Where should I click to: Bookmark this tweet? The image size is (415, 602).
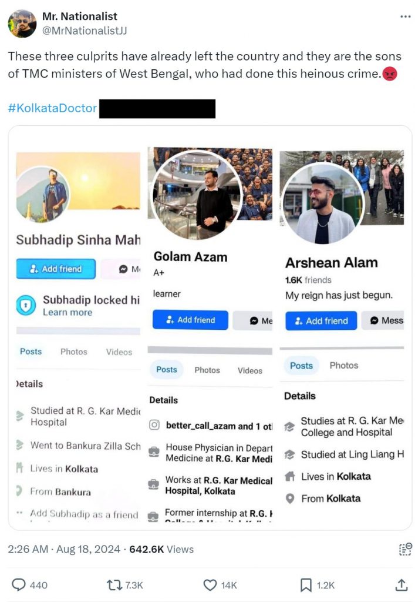click(306, 585)
